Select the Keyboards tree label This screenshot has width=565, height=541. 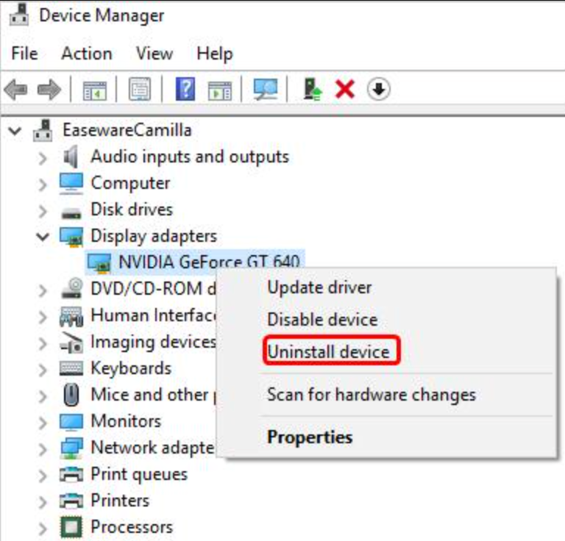(131, 368)
